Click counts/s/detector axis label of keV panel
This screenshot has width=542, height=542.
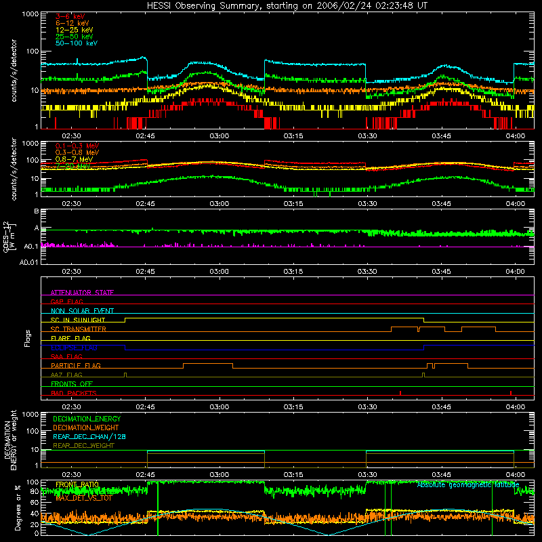(x=14, y=70)
